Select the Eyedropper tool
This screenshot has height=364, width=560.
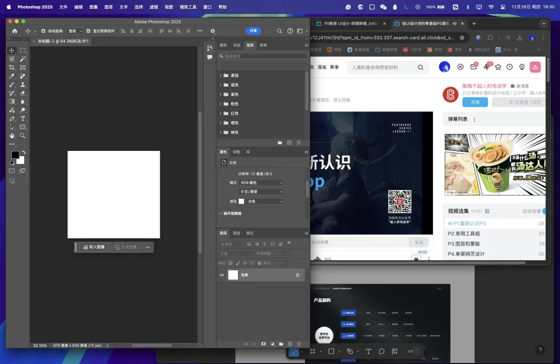(x=11, y=76)
